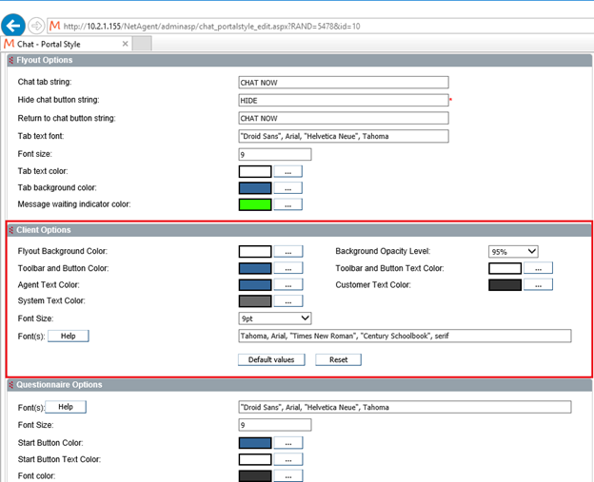The image size is (594, 482).
Task: Open Help for Questionnaire Options fonts
Action: coord(65,407)
